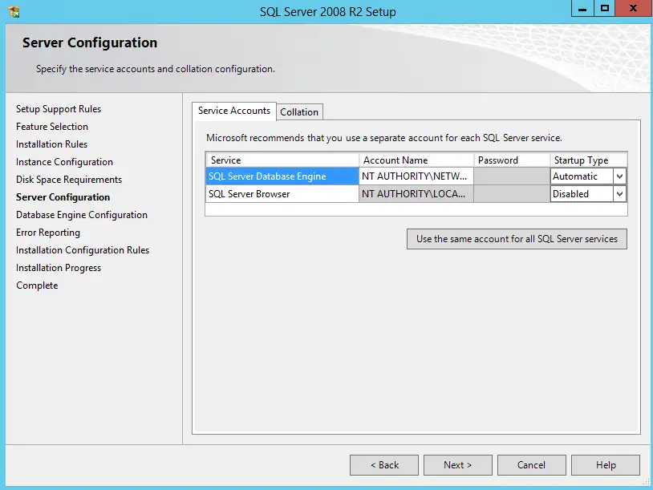Open the Feature Selection step

tap(51, 126)
